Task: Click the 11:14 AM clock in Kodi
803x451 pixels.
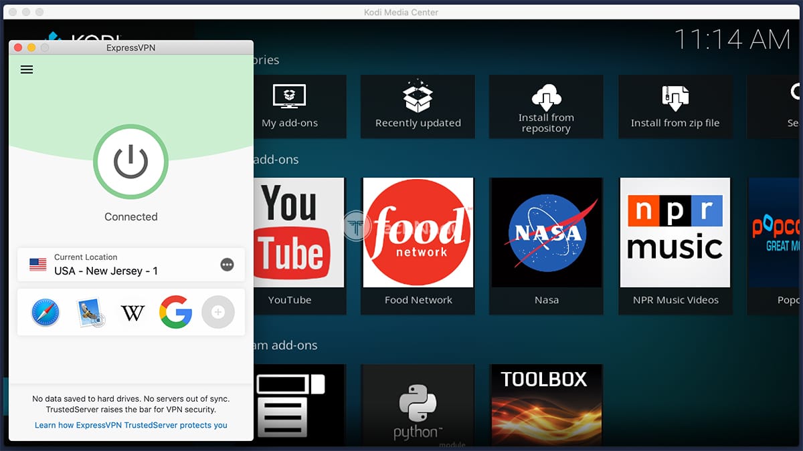Action: pyautogui.click(x=732, y=39)
